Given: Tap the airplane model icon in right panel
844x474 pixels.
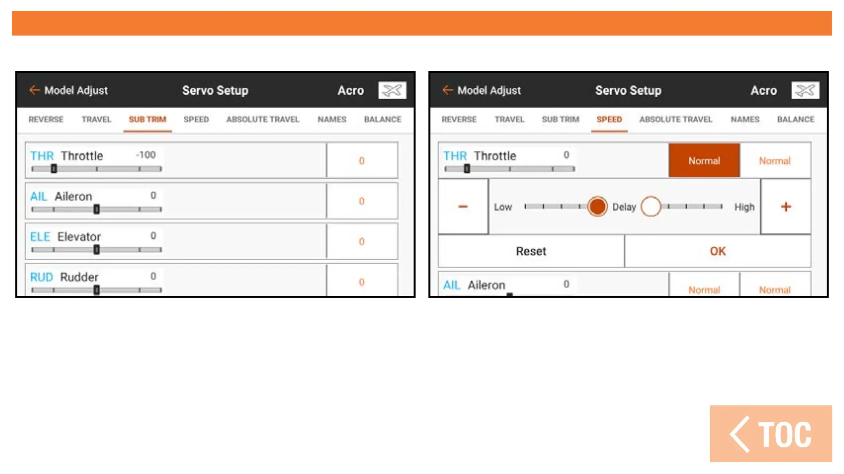Looking at the screenshot, I should [805, 90].
